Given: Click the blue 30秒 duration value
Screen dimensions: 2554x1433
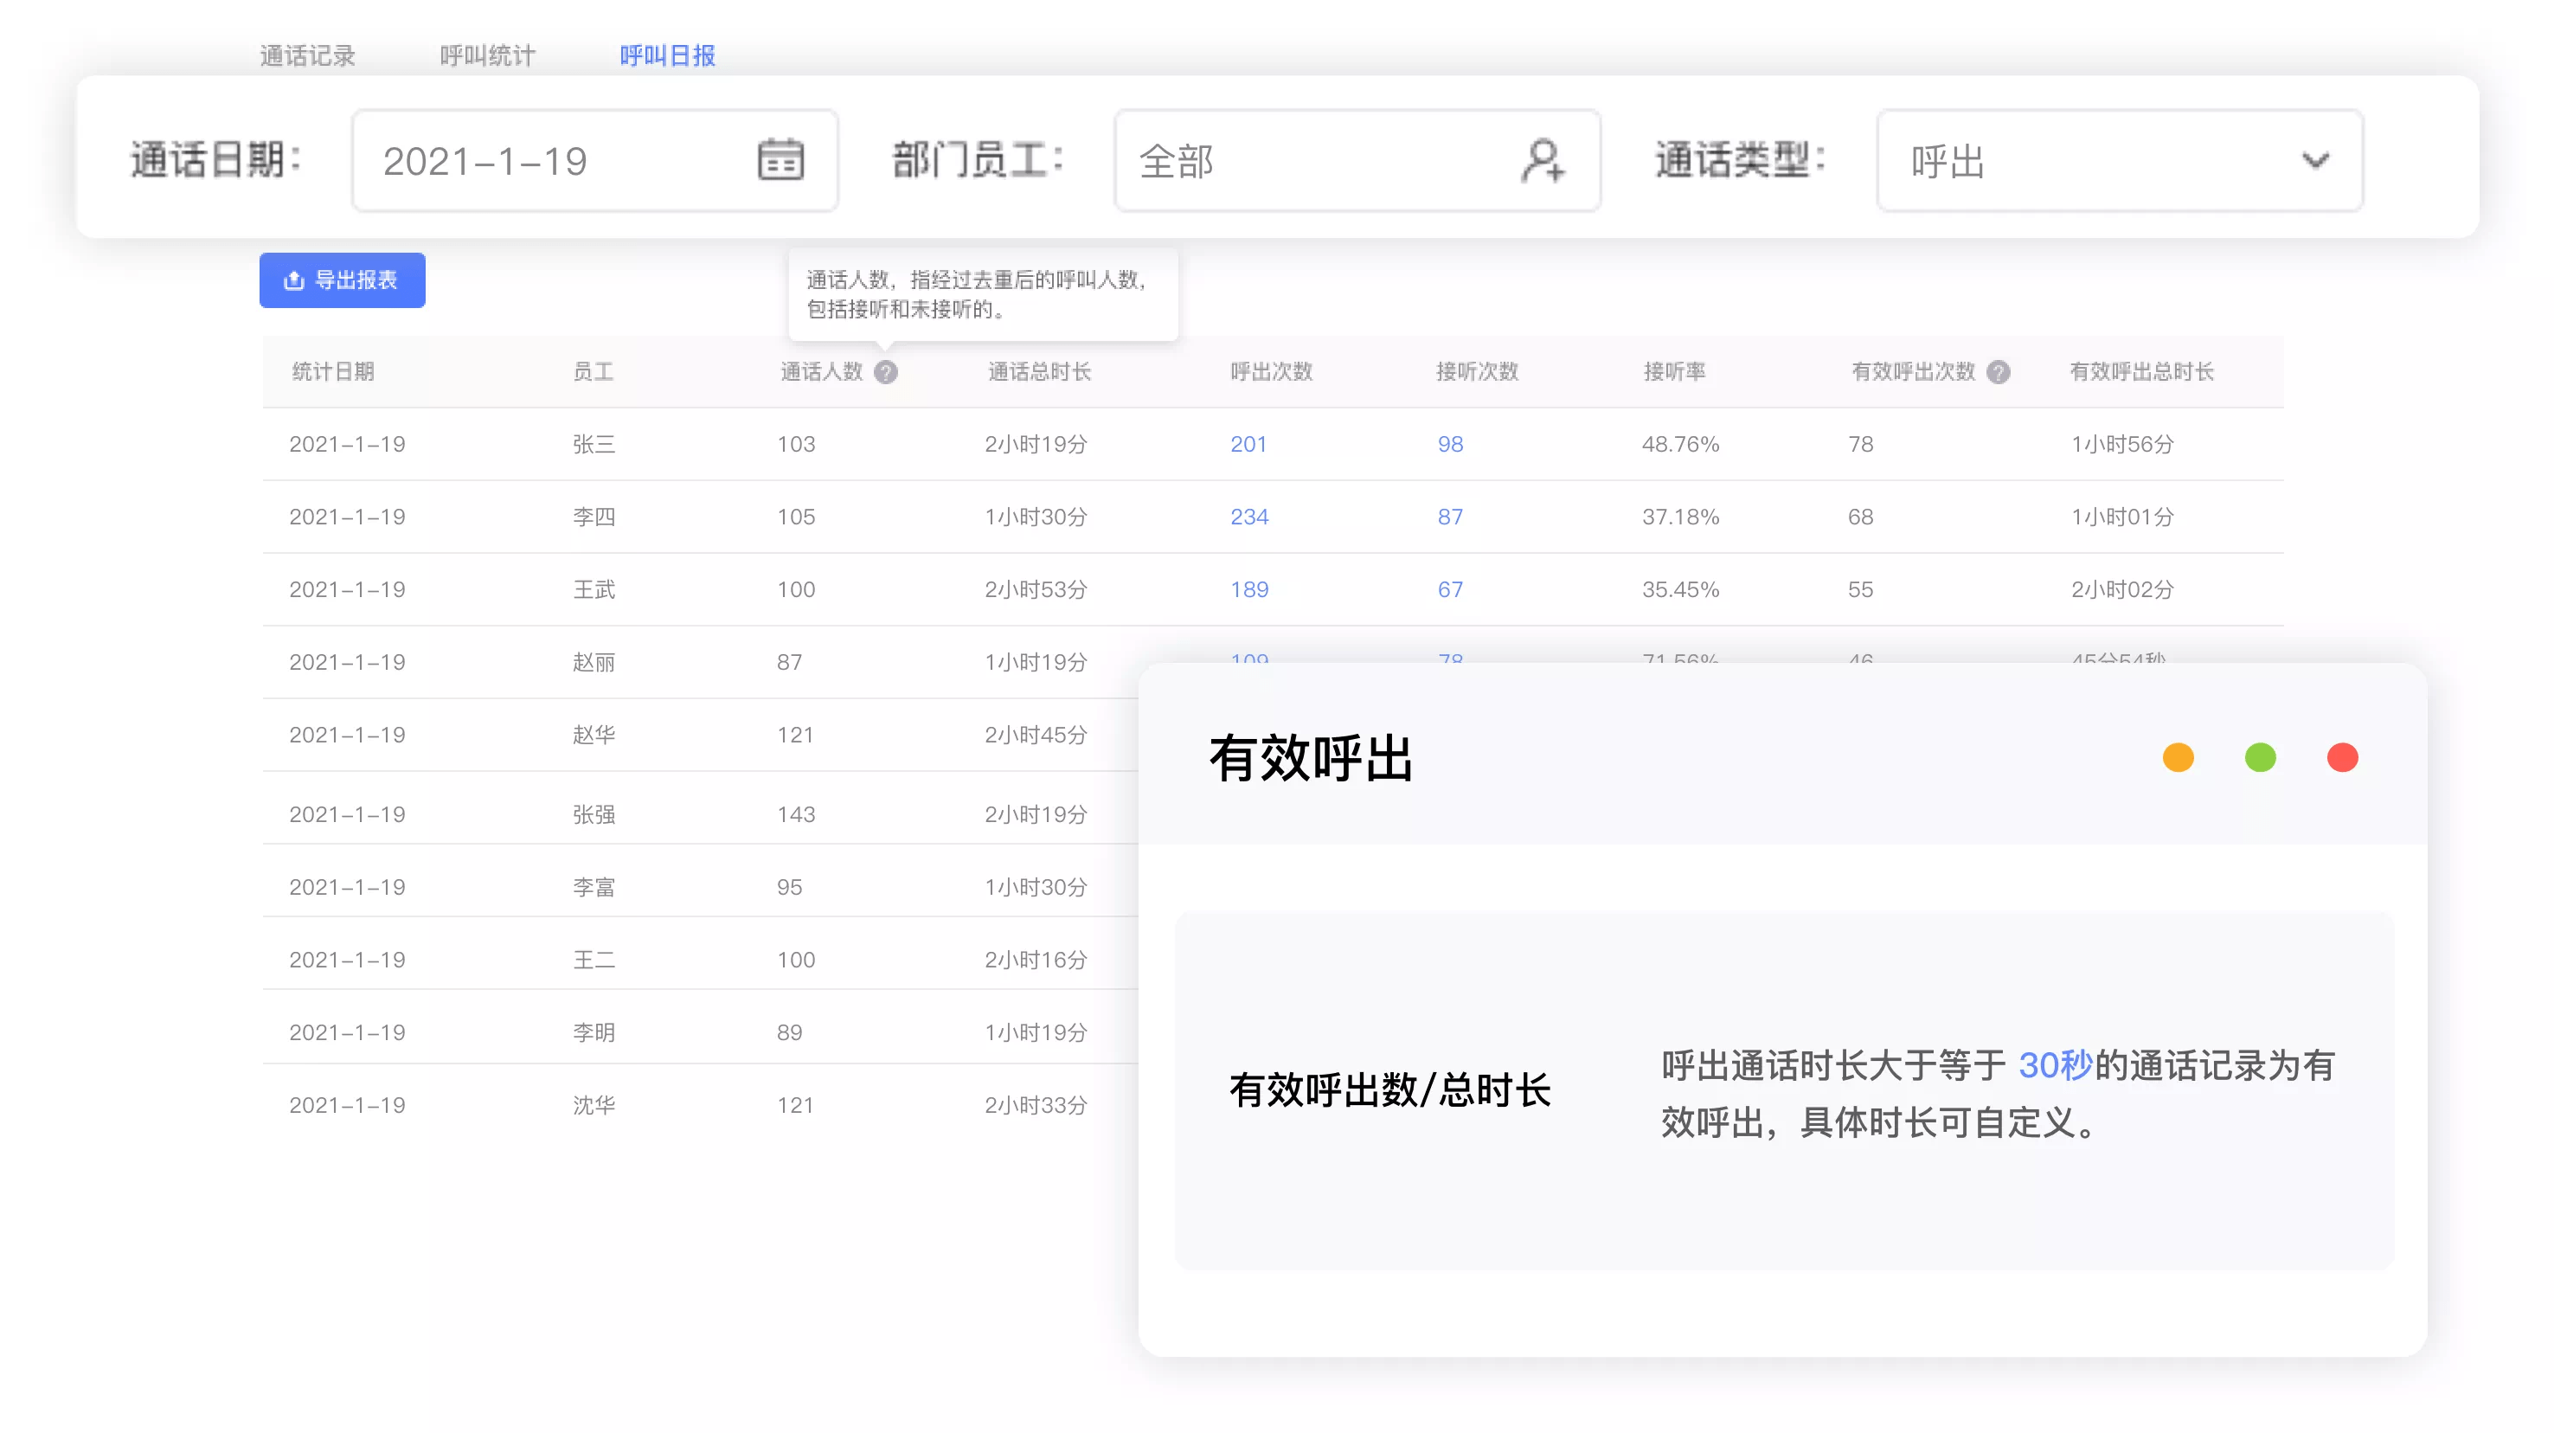Looking at the screenshot, I should tap(2056, 1065).
